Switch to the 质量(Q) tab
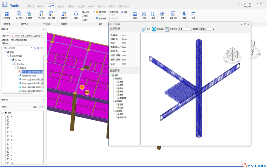 pyautogui.click(x=71, y=6)
